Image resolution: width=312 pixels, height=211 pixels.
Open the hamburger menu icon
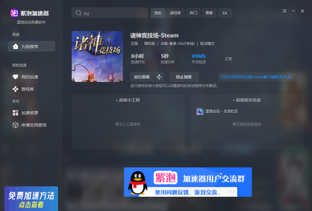pos(285,11)
